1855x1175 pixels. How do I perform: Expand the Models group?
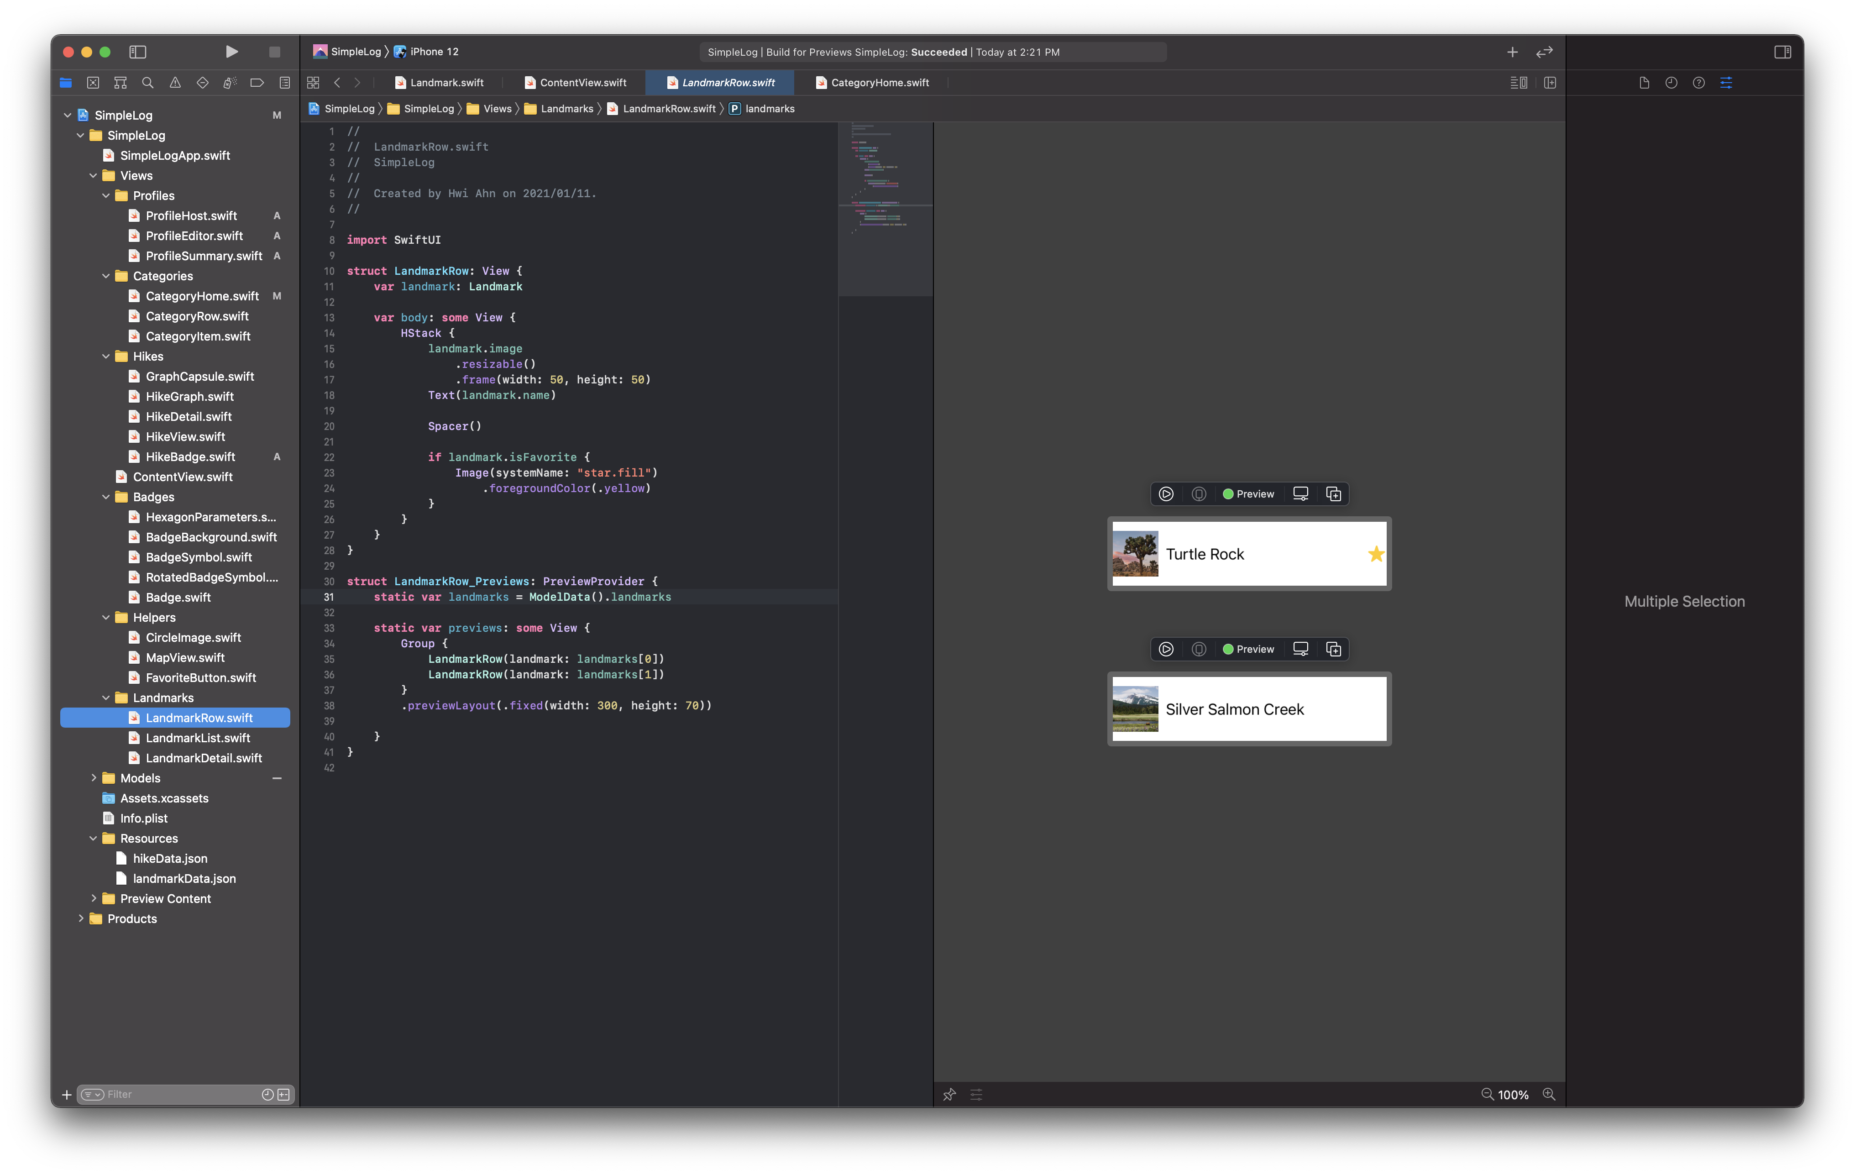[95, 777]
